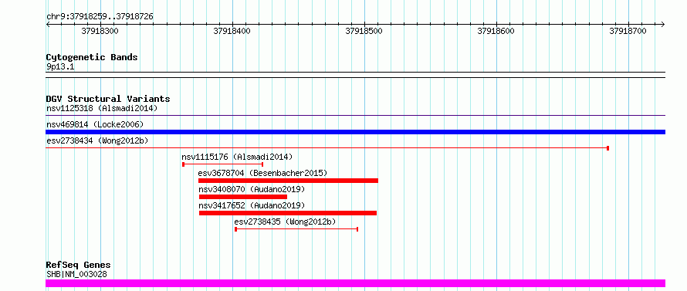Click the short red nsv3408070 variant bar
This screenshot has width=687, height=291.
(242, 197)
